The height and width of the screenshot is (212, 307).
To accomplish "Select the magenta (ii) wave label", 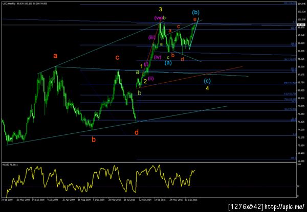I will pos(151,79).
